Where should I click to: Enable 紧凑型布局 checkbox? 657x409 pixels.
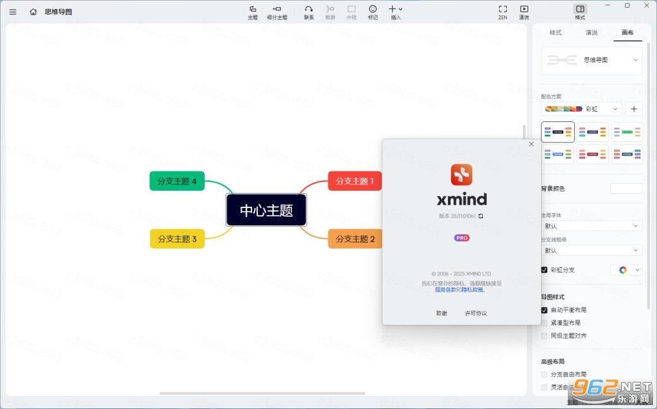click(x=544, y=323)
